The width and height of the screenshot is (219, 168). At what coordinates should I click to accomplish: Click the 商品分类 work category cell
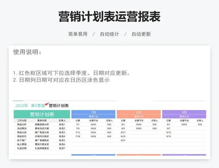pos(22,132)
